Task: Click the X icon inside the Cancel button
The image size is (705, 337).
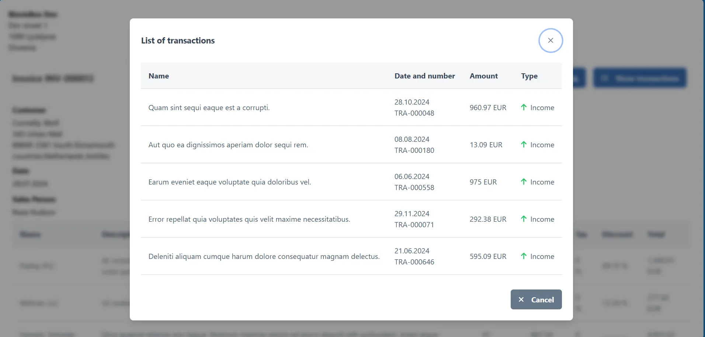Action: click(x=521, y=299)
